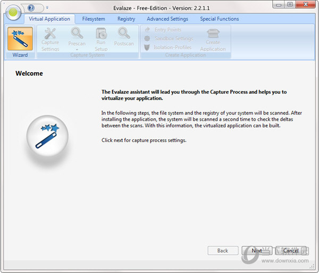Image resolution: width=319 pixels, height=273 pixels.
Task: Switch to the Virtual Application tab
Action: pyautogui.click(x=49, y=19)
